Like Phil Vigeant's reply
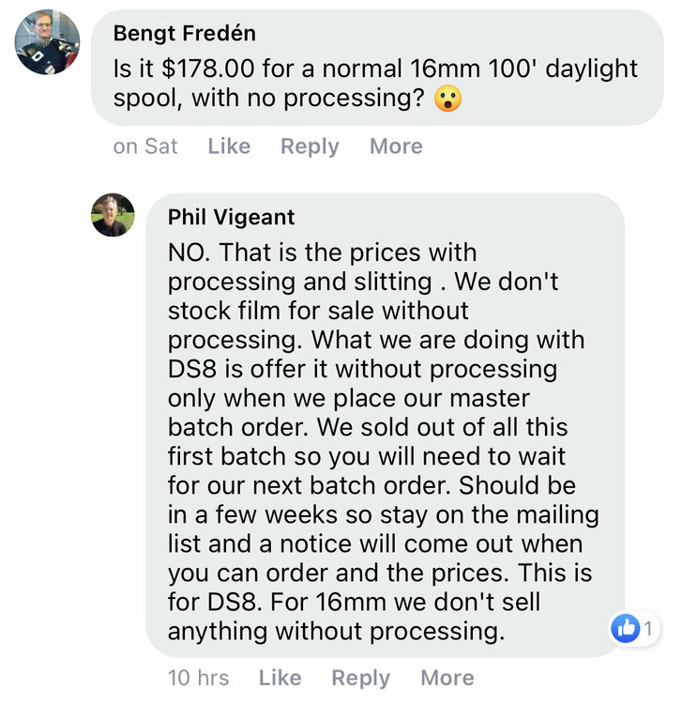Image resolution: width=682 pixels, height=704 pixels. (280, 678)
